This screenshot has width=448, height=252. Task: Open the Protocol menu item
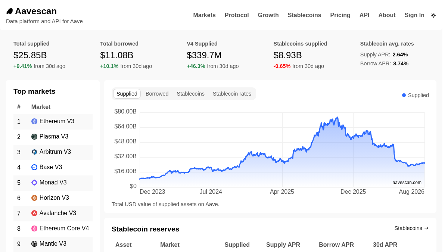[x=237, y=15]
